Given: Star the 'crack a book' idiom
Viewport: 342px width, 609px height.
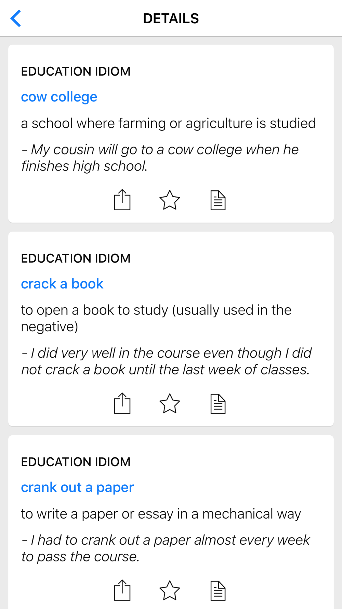Looking at the screenshot, I should click(170, 403).
